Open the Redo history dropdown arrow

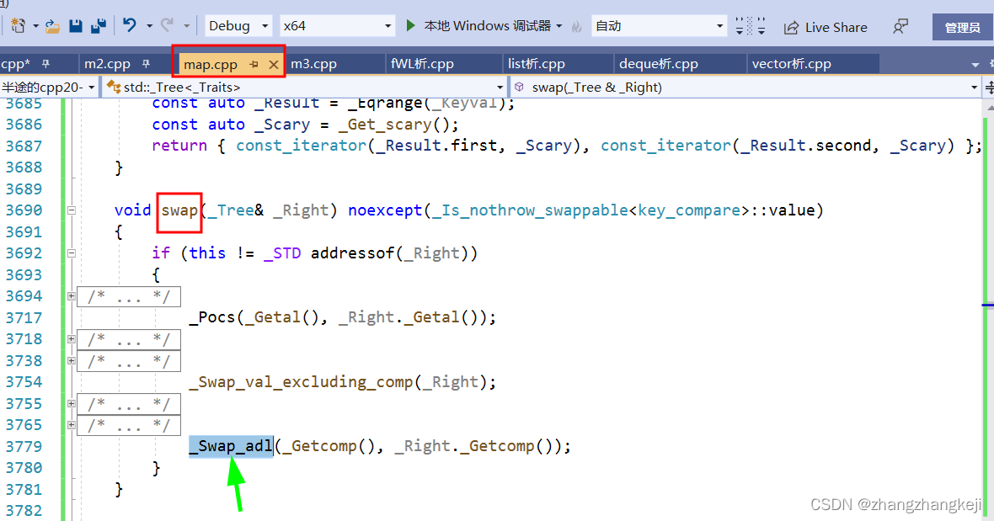pos(186,26)
